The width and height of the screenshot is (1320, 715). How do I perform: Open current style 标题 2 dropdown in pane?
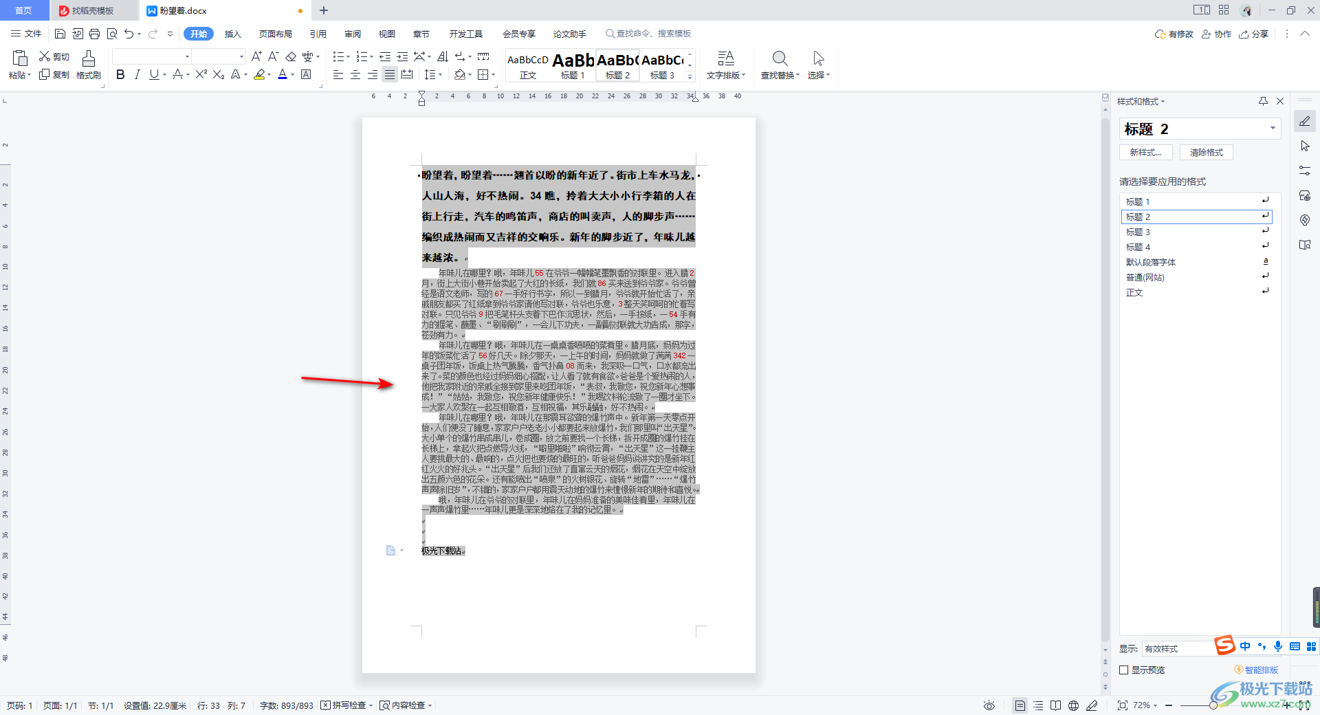pyautogui.click(x=1273, y=129)
